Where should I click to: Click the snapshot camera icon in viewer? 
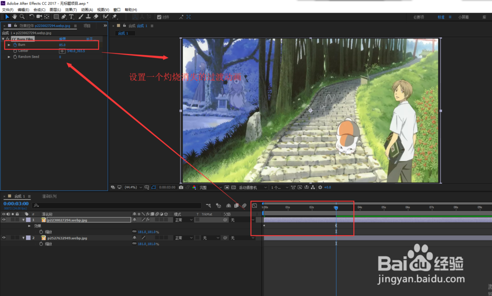pyautogui.click(x=181, y=187)
